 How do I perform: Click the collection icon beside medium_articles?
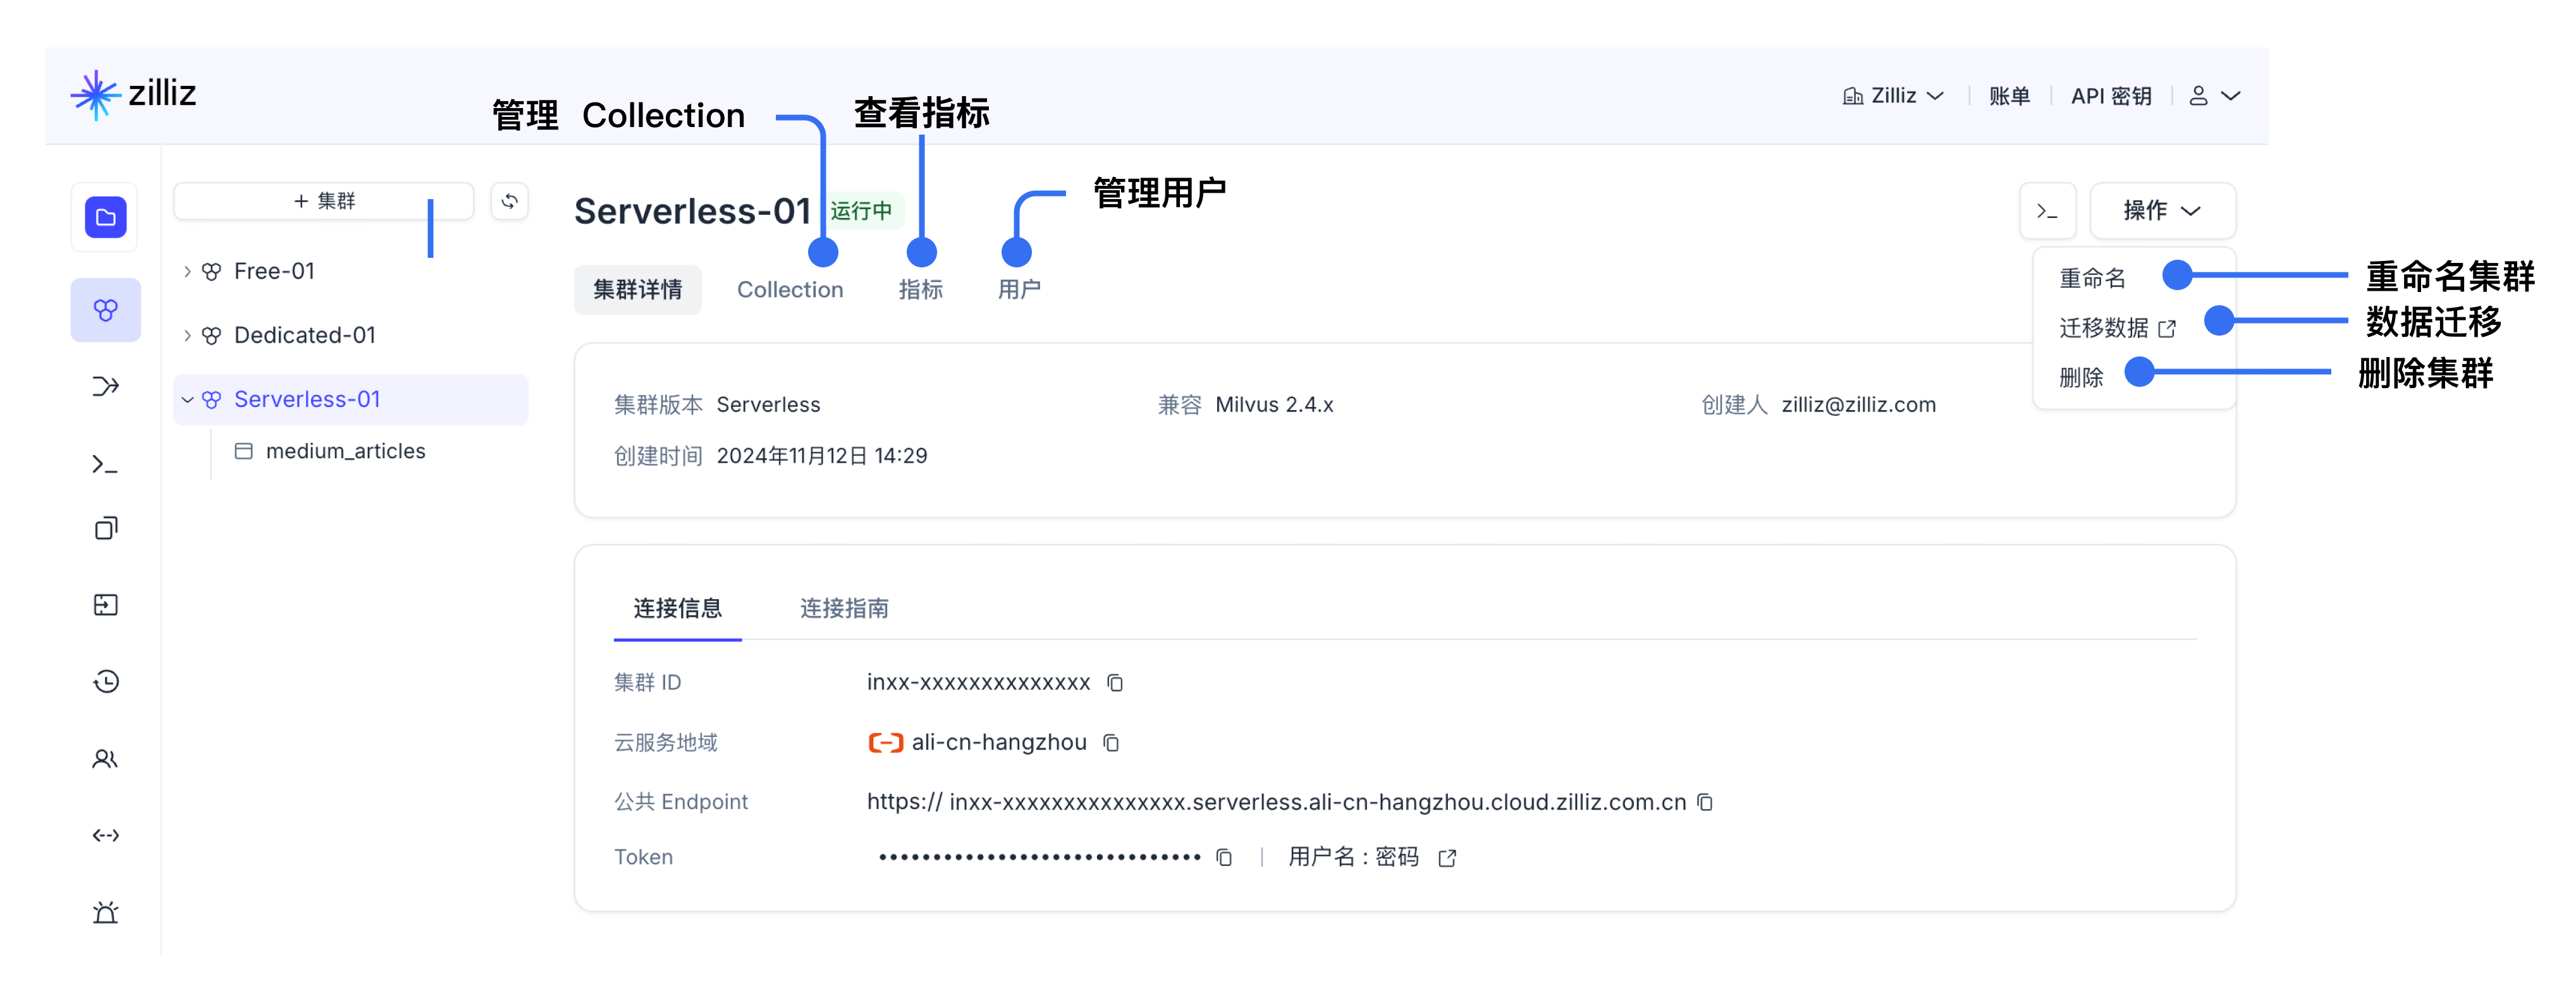click(243, 451)
